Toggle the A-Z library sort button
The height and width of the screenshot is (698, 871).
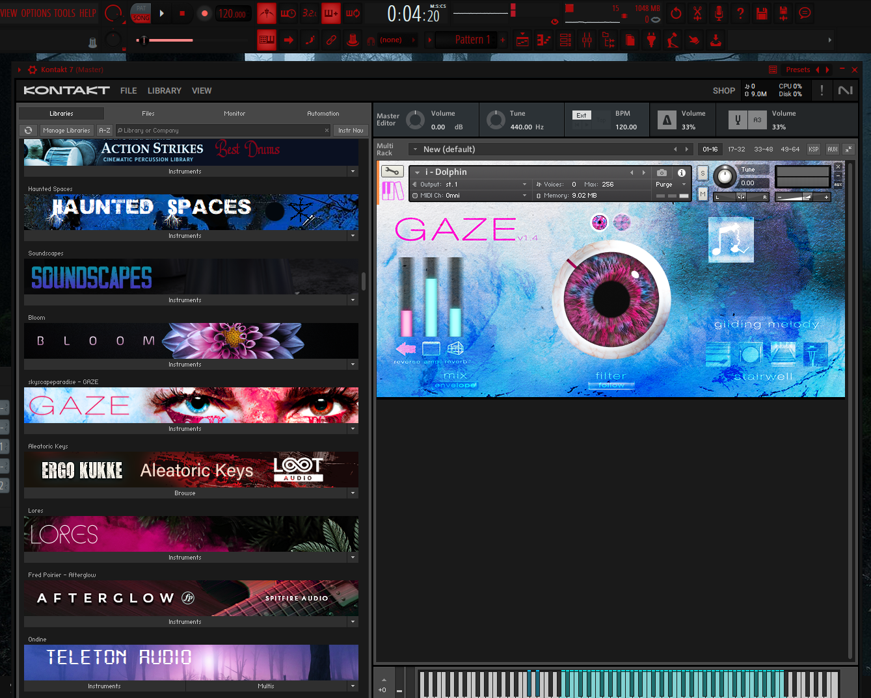(105, 130)
